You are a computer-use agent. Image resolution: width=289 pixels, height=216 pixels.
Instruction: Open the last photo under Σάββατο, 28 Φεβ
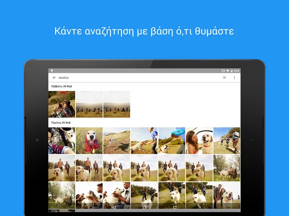pos(117,104)
